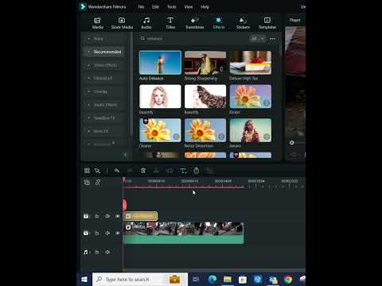Open the Edit menu
This screenshot has height=286, width=382.
click(x=155, y=7)
